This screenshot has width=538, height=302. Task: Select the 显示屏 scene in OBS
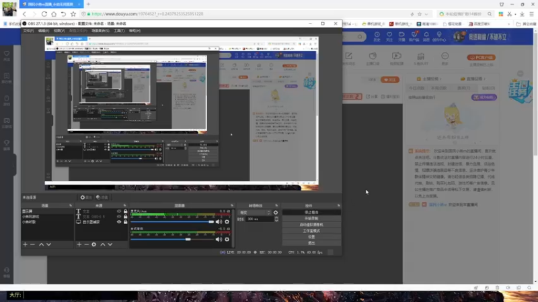pyautogui.click(x=47, y=211)
